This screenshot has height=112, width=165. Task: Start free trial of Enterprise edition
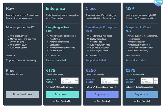[62, 101]
